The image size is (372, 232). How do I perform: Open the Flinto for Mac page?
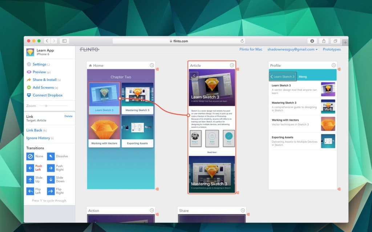pyautogui.click(x=251, y=49)
